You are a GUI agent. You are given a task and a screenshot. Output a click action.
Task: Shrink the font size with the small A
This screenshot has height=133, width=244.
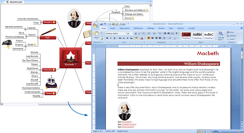(139, 34)
